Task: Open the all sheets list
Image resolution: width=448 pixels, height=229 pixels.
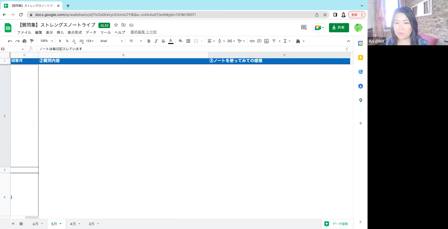Action: tap(21, 224)
